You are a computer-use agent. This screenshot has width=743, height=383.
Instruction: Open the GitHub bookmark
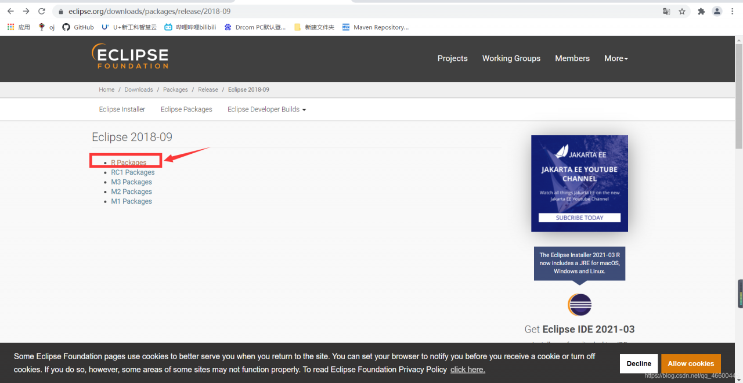pyautogui.click(x=78, y=27)
